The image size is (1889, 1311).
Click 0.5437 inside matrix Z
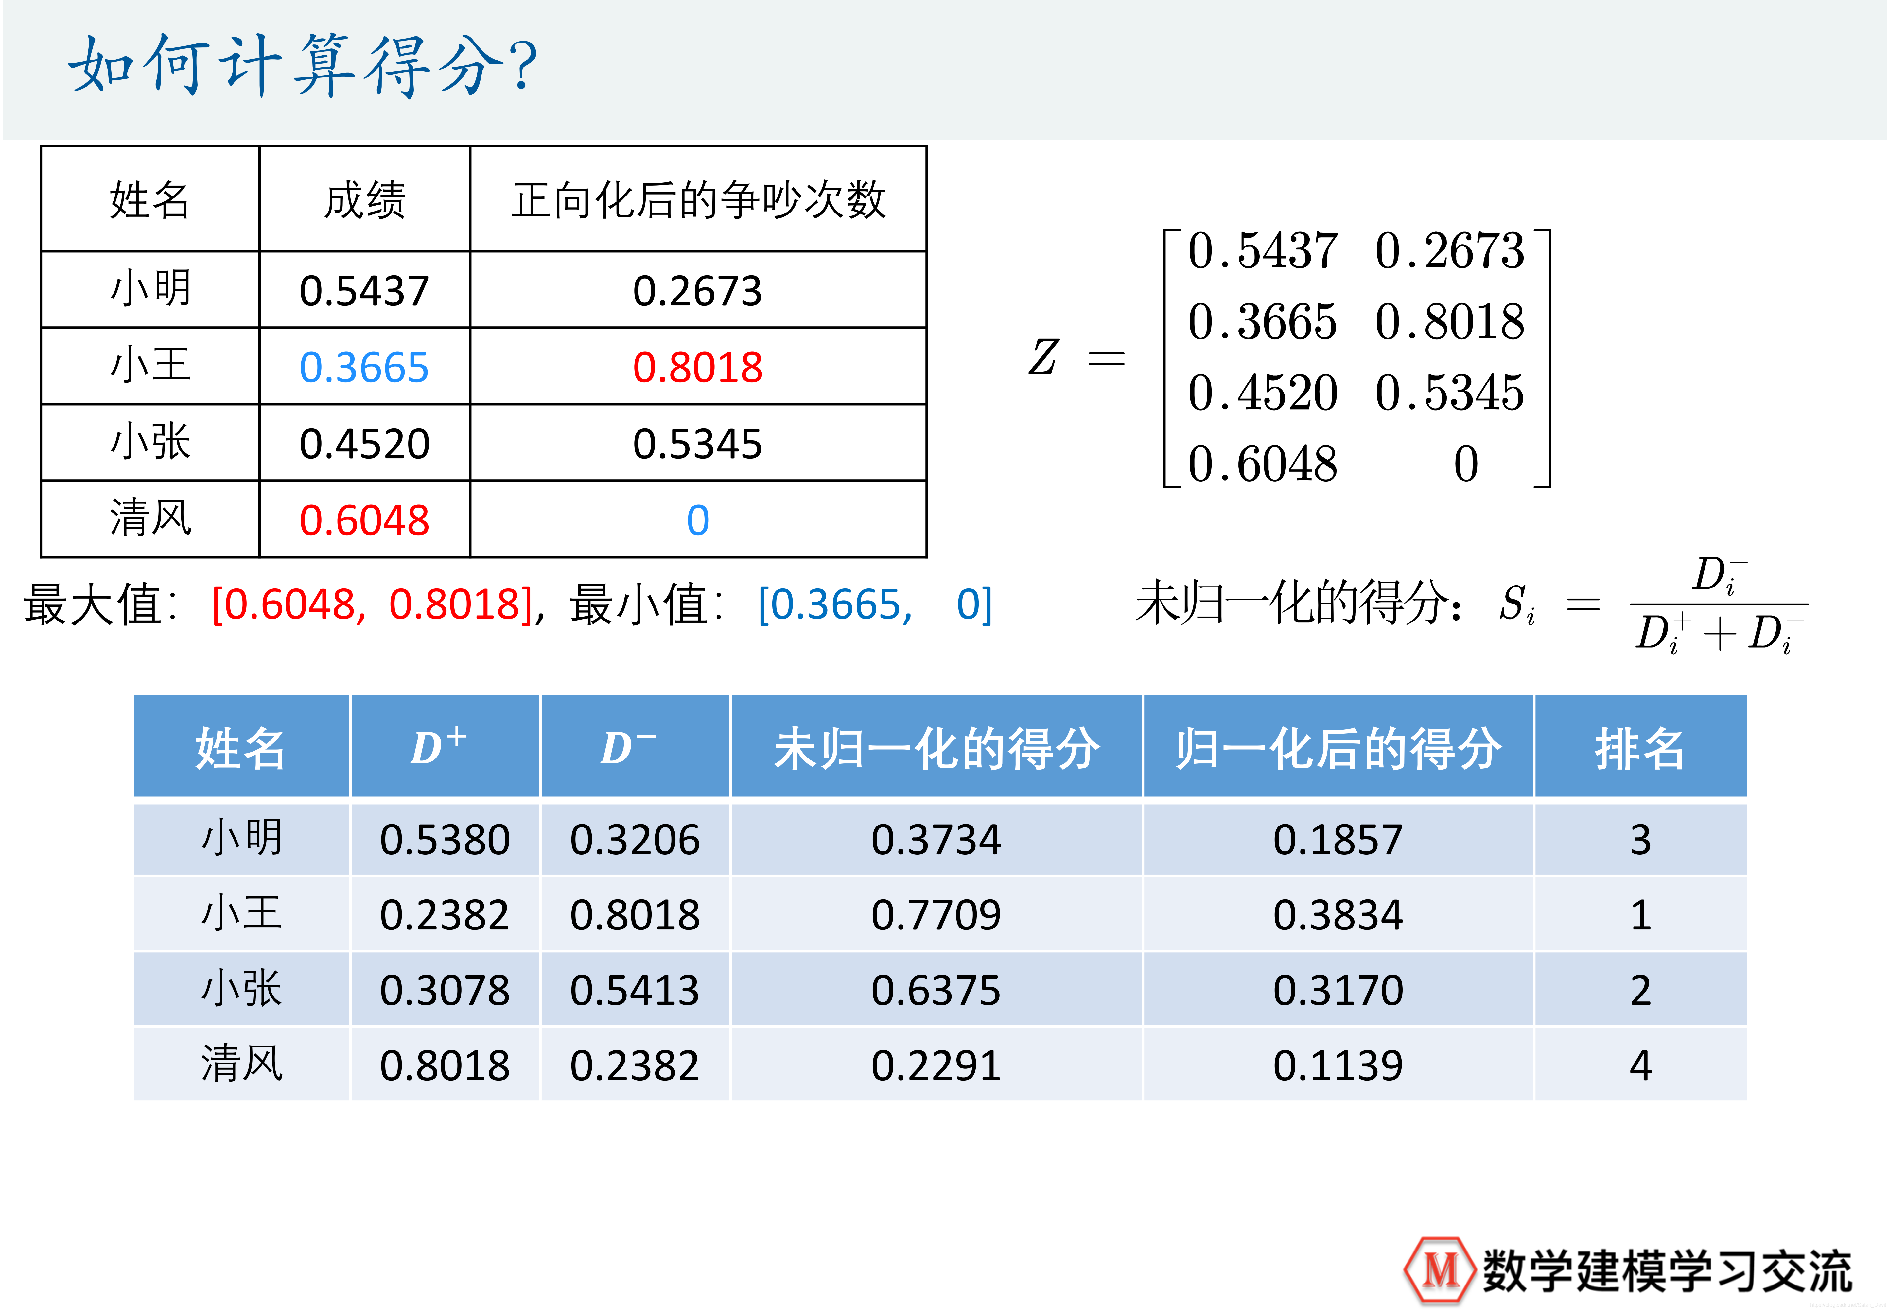[x=1263, y=250]
